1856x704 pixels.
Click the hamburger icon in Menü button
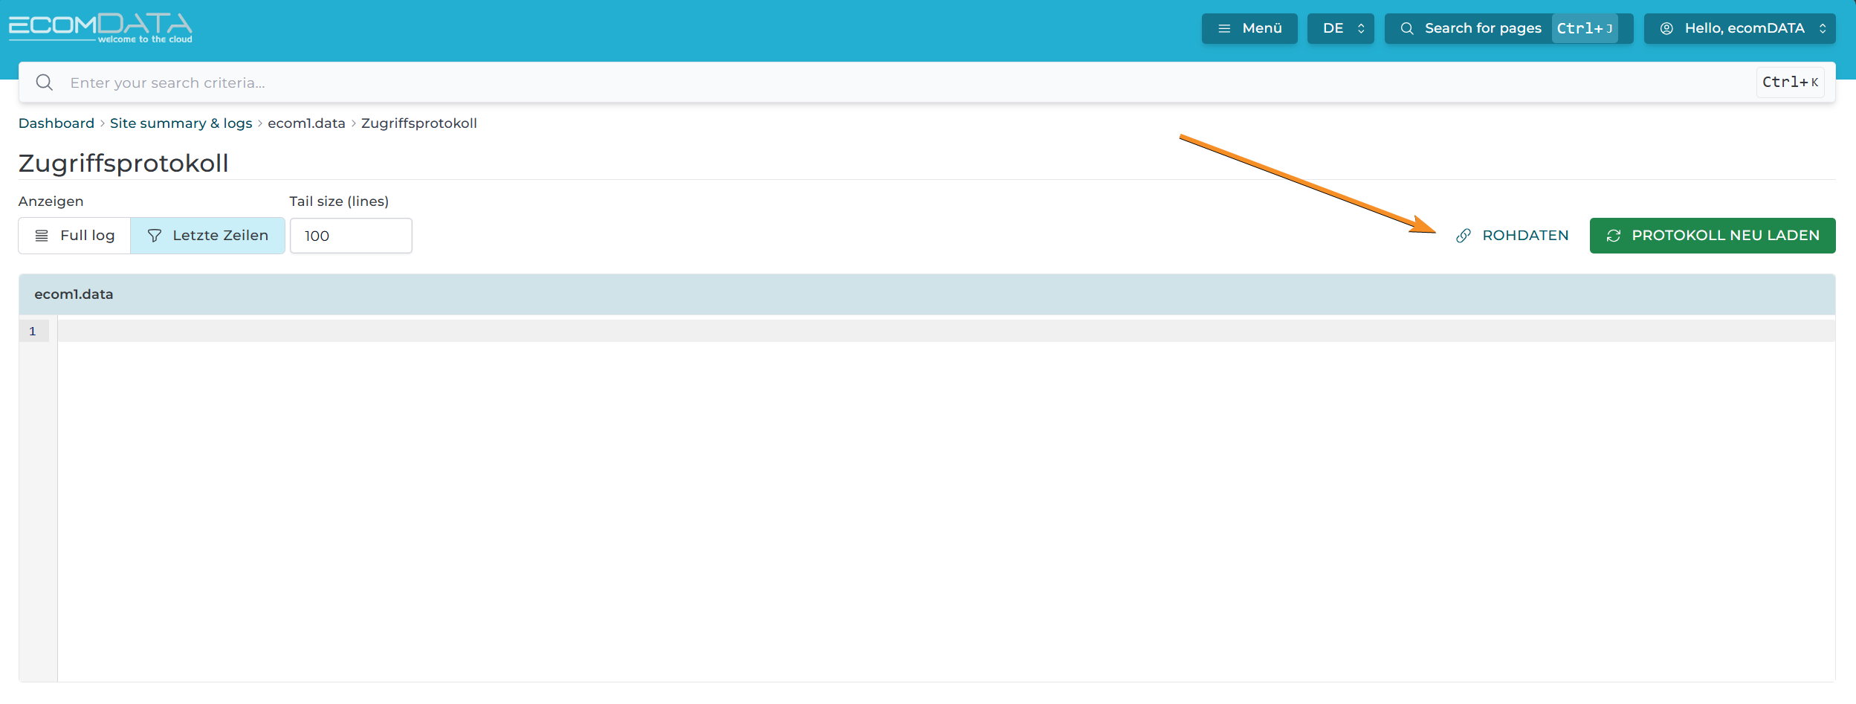pyautogui.click(x=1223, y=28)
